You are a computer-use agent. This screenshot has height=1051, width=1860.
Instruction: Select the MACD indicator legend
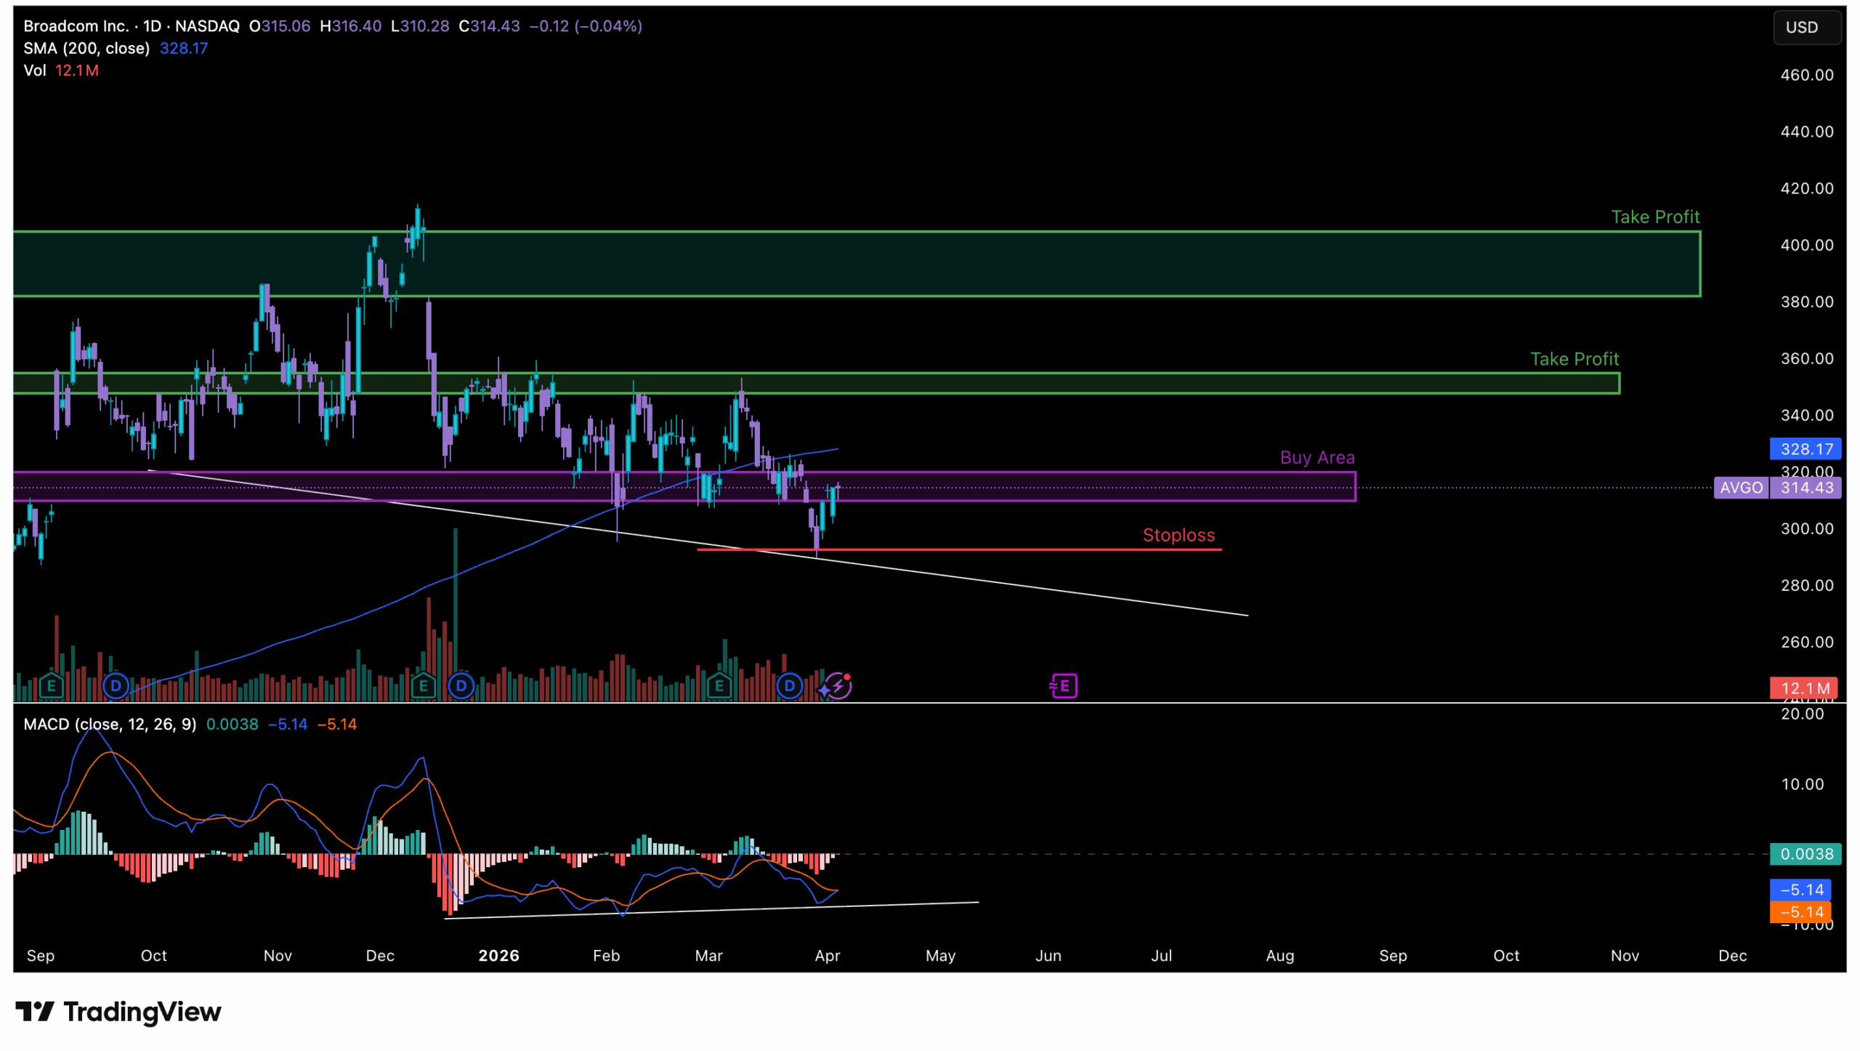pos(109,725)
